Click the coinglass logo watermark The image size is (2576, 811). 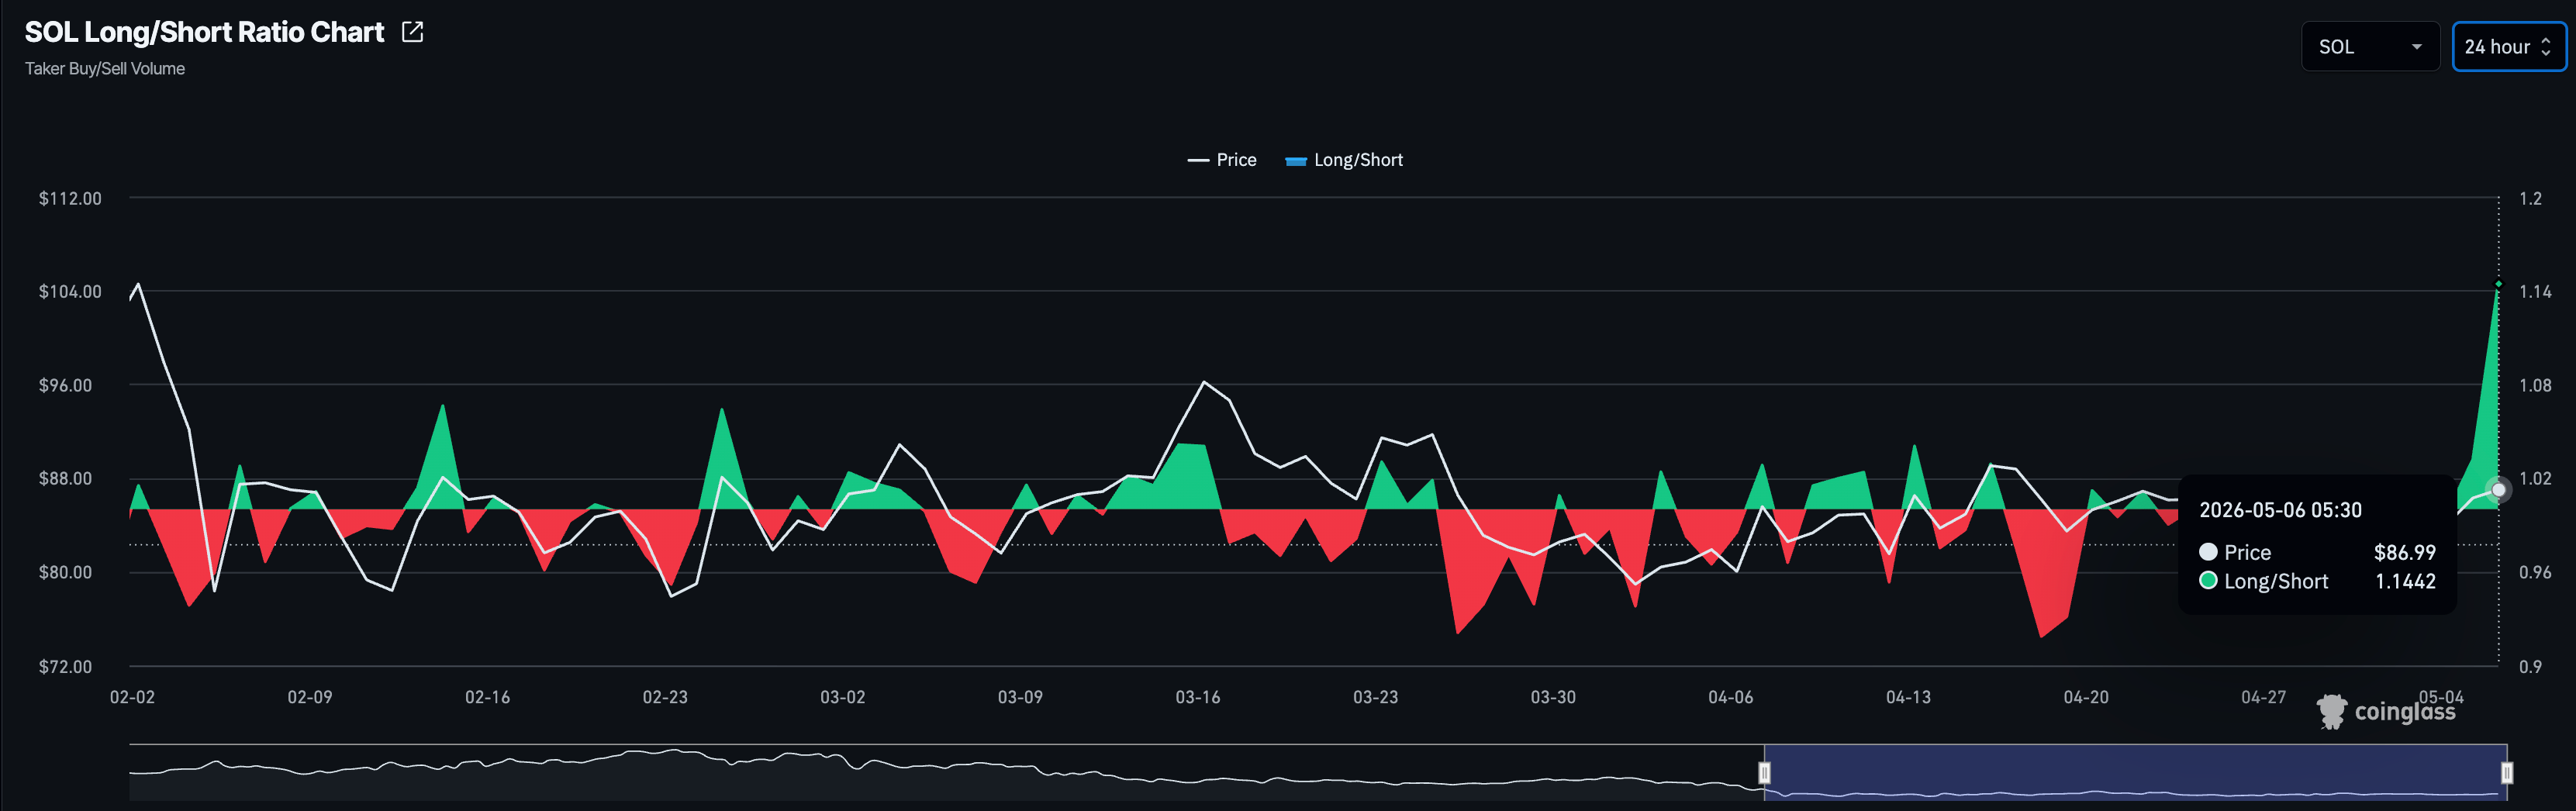[x=2386, y=711]
